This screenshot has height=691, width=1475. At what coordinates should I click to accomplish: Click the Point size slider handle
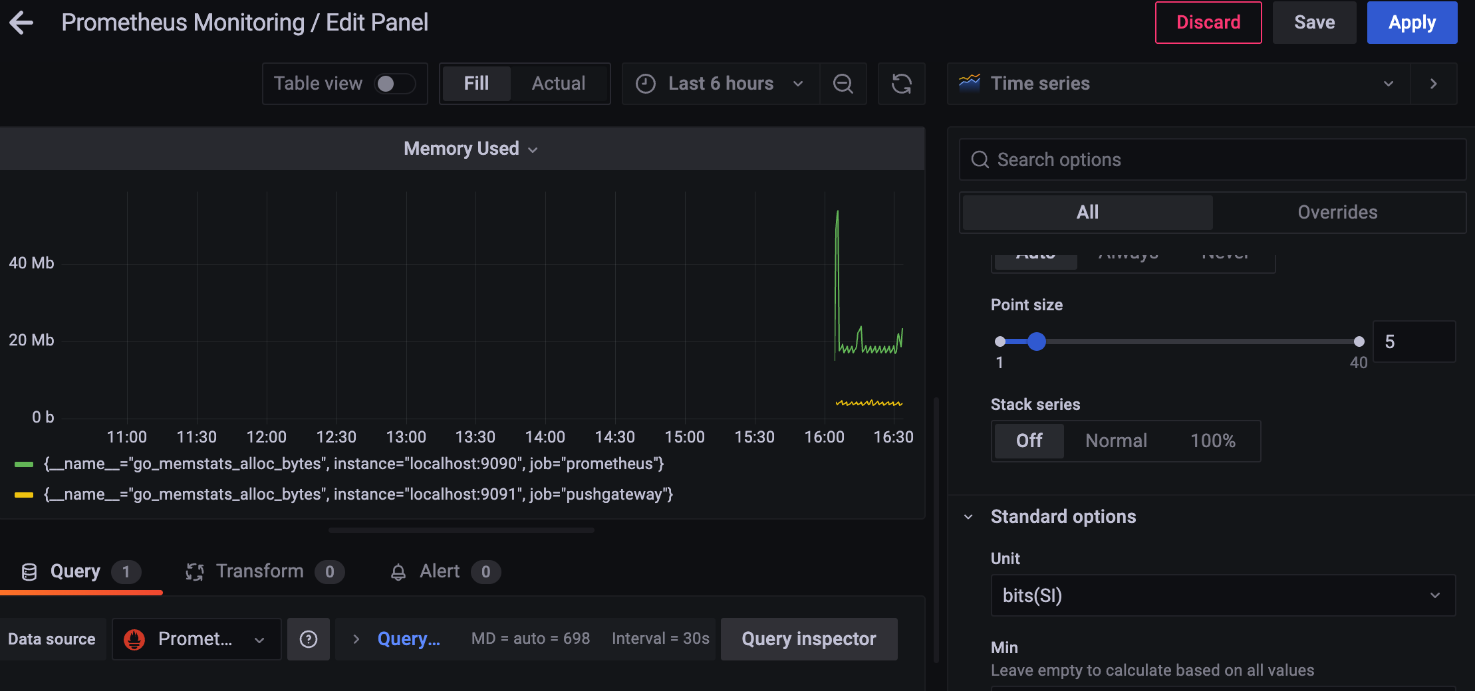(x=1036, y=342)
